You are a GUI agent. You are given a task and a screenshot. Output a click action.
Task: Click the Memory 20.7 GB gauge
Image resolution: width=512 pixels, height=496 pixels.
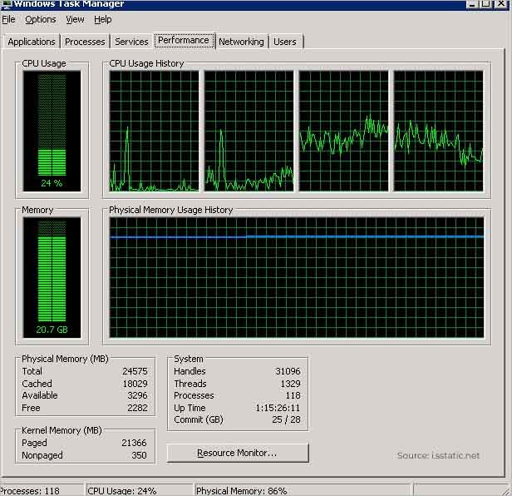(x=52, y=278)
